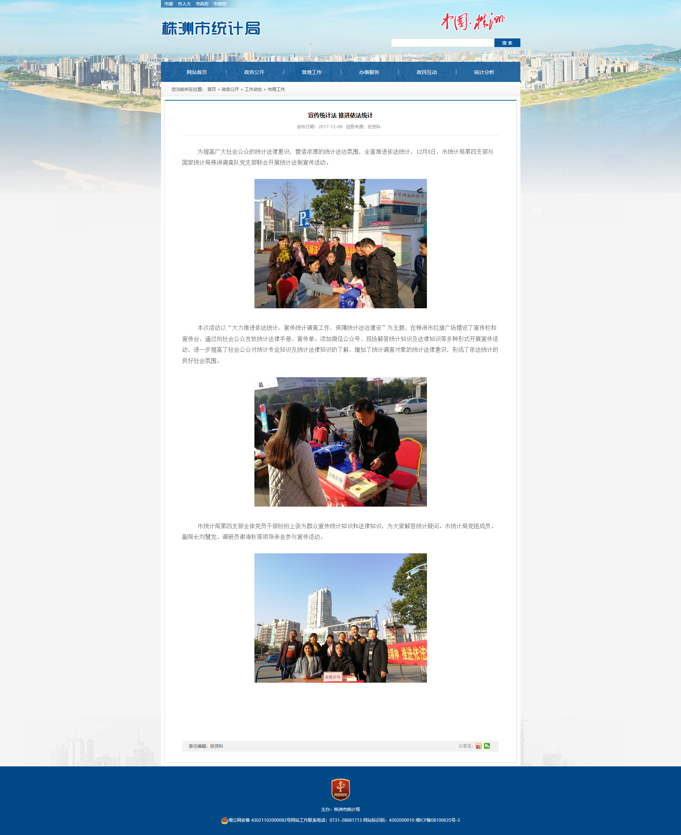Open the group photo with 市统计局 sign
This screenshot has height=835, width=681.
(340, 618)
